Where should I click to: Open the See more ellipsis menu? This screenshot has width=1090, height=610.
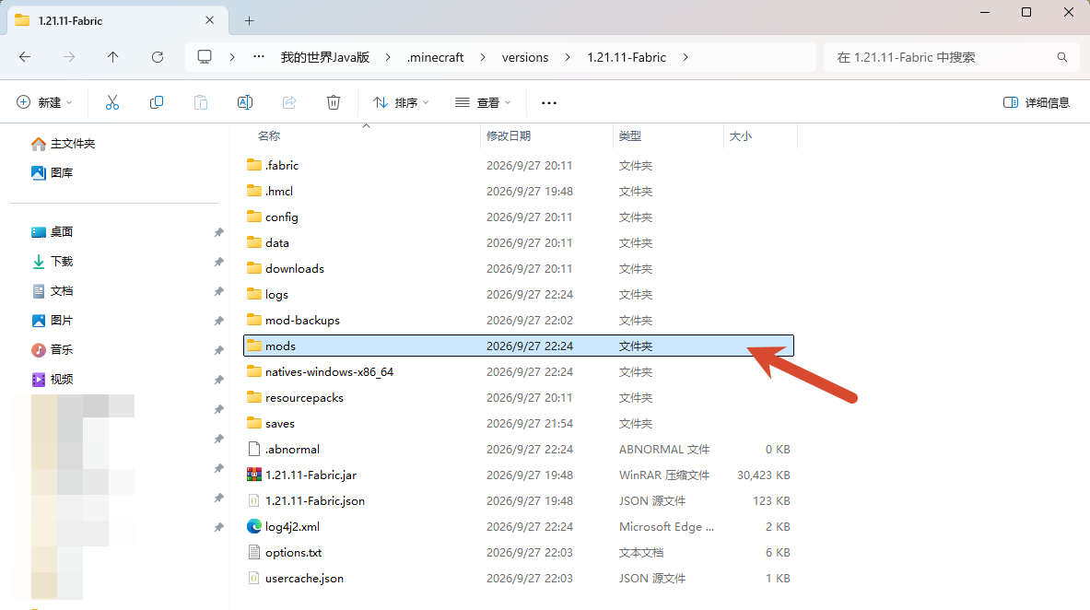[548, 103]
